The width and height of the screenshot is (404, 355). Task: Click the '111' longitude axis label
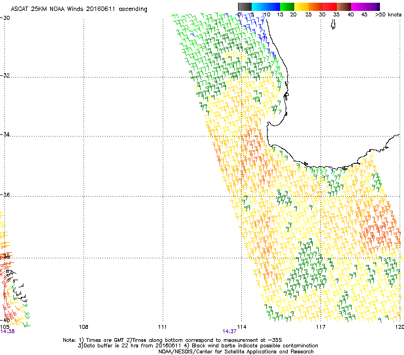pos(162,327)
